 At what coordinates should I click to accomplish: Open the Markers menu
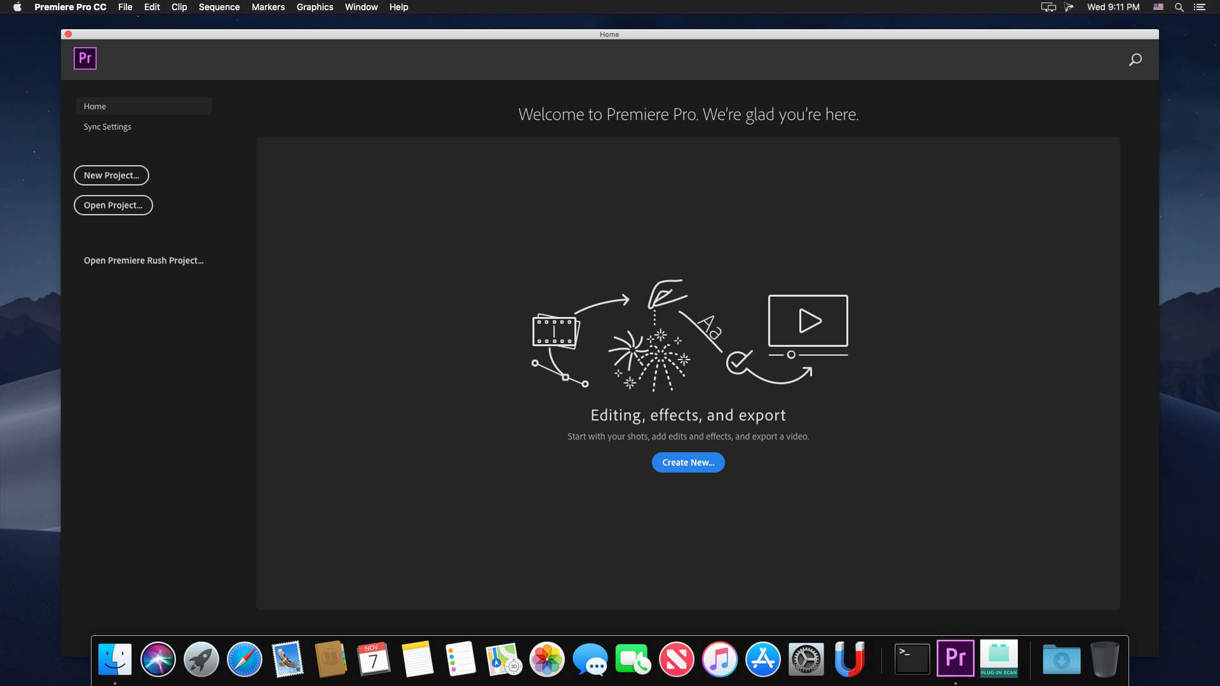[x=268, y=7]
